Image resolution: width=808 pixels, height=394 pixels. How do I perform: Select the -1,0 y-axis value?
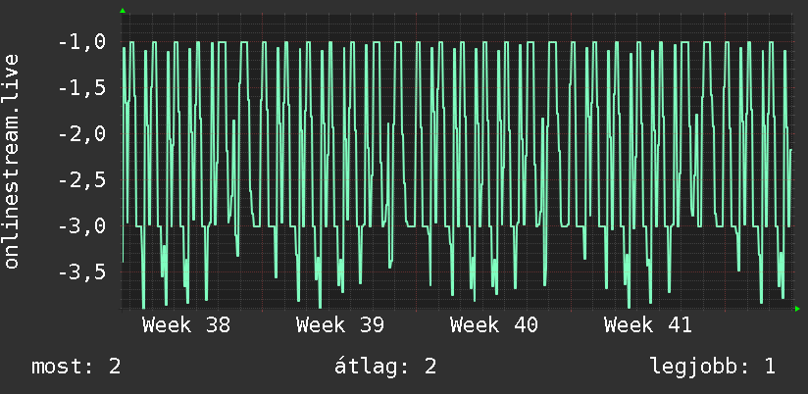82,42
